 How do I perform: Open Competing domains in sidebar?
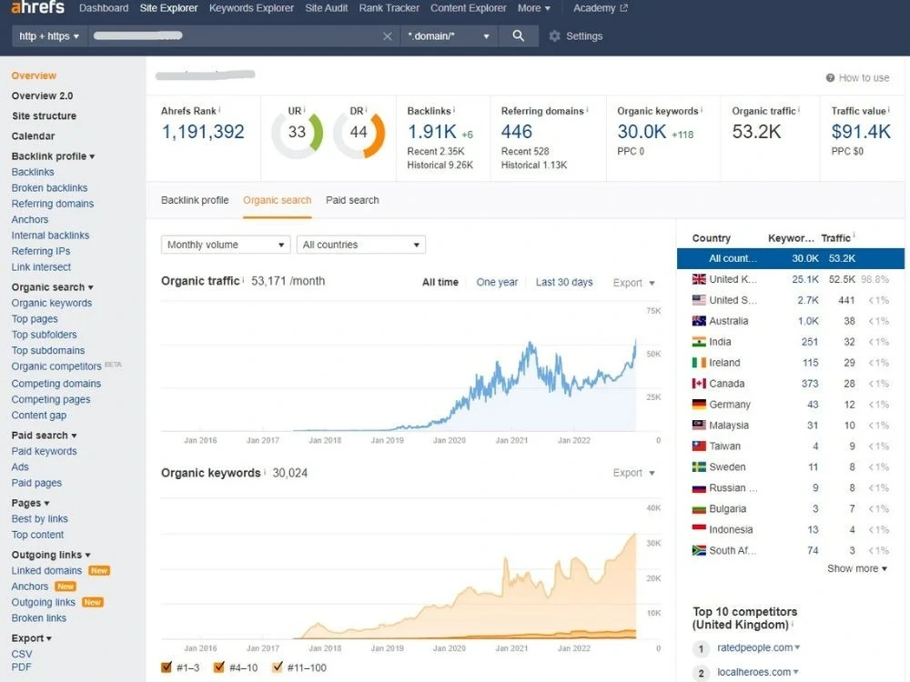coord(56,384)
